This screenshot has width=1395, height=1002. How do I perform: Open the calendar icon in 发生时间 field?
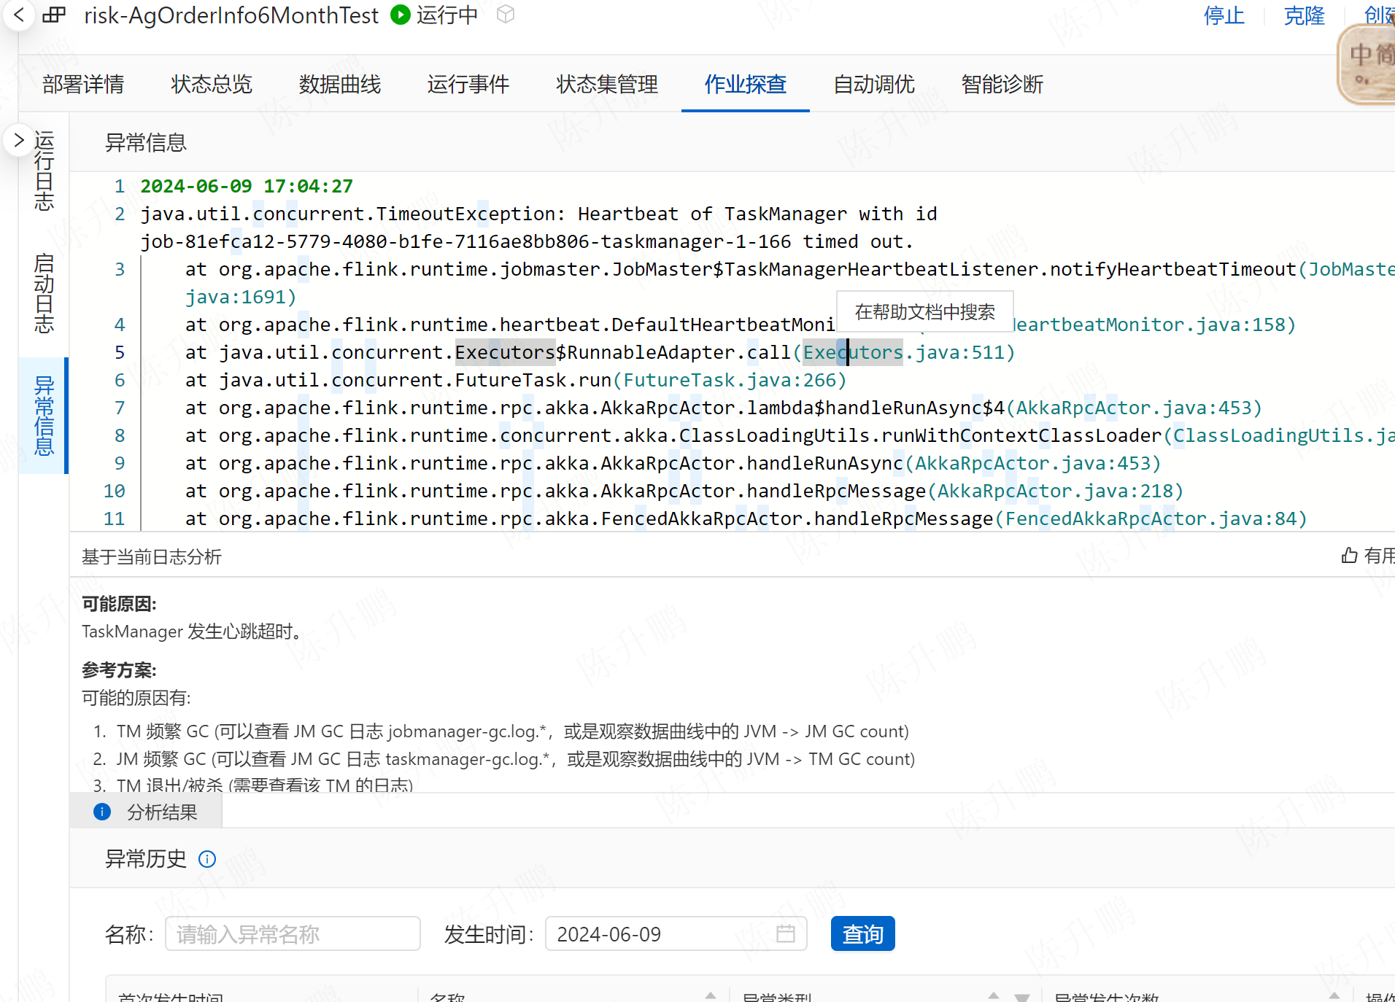786,933
